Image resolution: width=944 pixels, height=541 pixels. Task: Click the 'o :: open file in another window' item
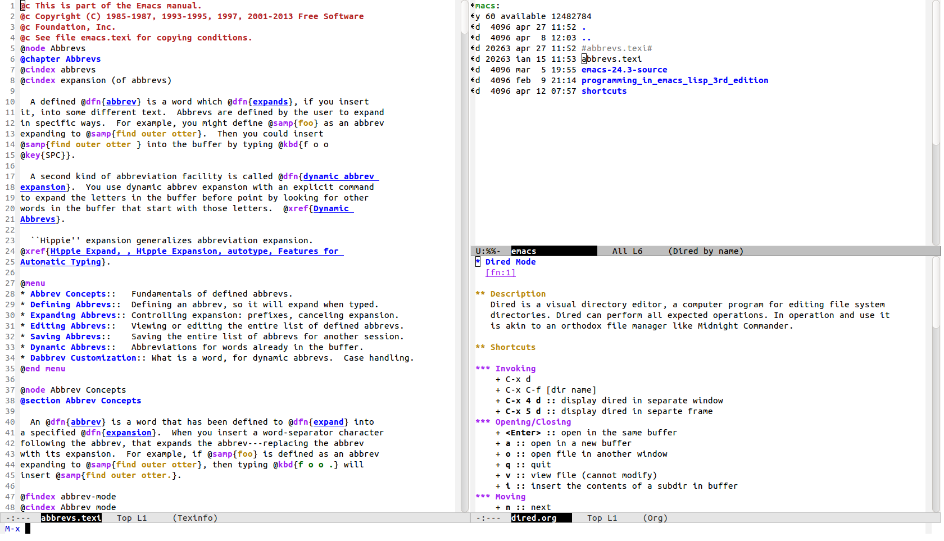[x=582, y=454]
